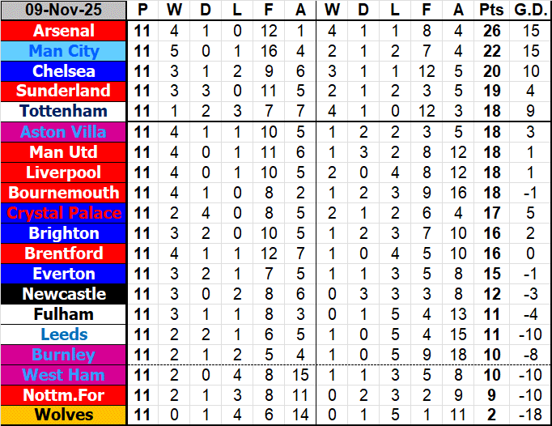
Task: Select Sunderland in the league table
Action: click(x=64, y=92)
